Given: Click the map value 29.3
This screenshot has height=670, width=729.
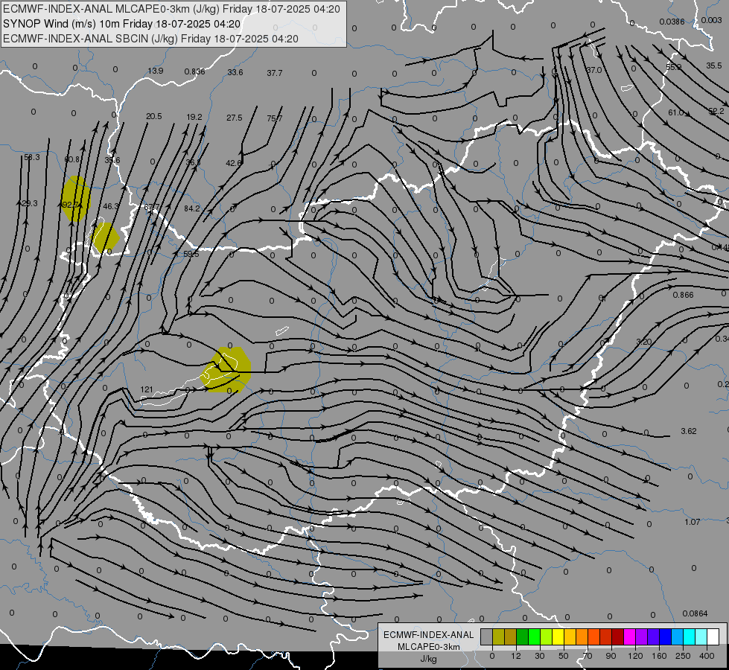Looking at the screenshot, I should (30, 203).
